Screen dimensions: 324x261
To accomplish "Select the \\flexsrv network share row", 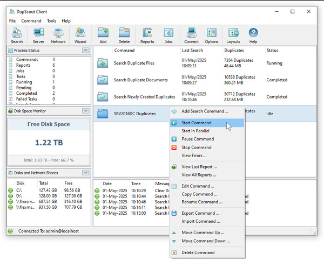I will 49,201.
